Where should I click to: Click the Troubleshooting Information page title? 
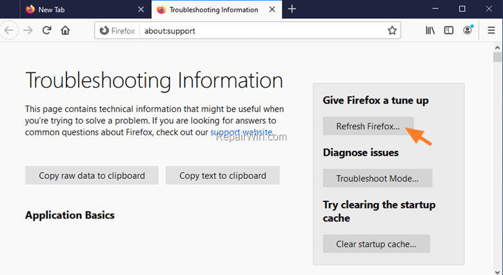(x=154, y=80)
